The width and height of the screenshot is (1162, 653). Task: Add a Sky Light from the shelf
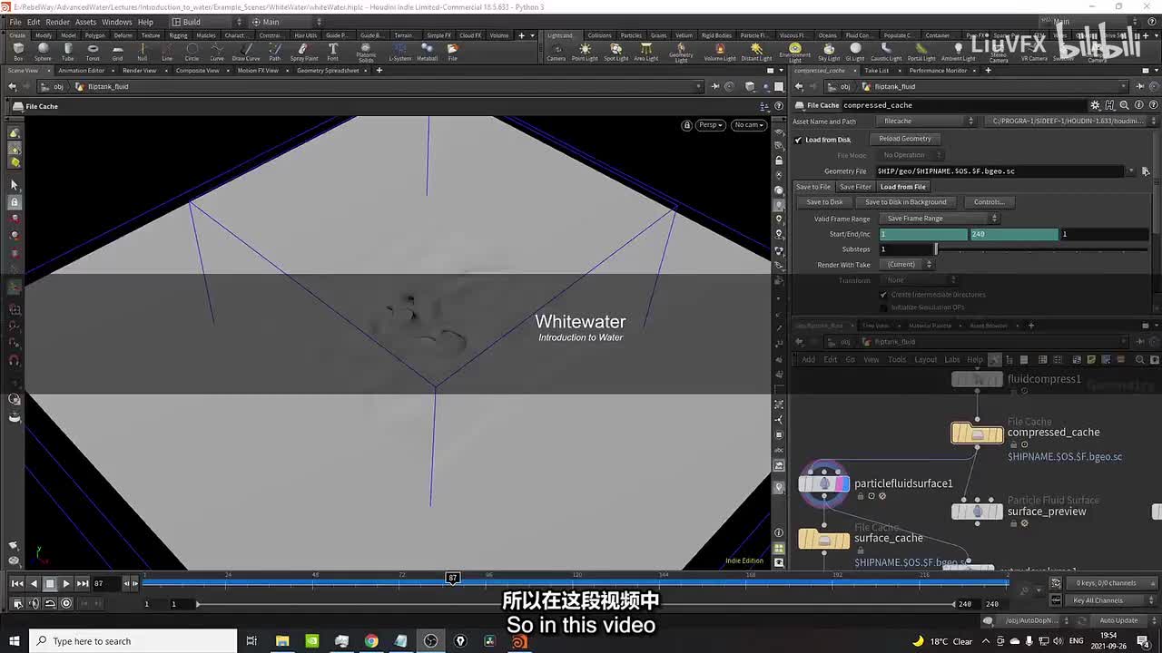coord(829,52)
